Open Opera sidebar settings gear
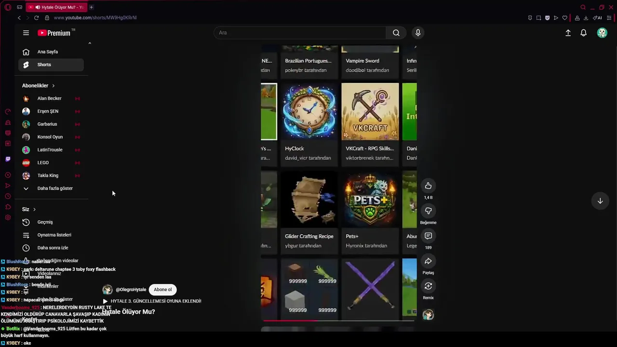 pos(8,218)
